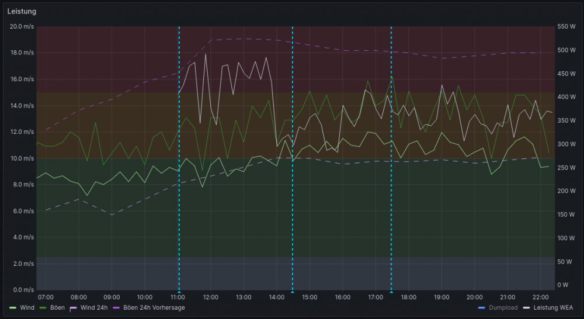
Task: Toggle the Böen series legend label
Action: pyautogui.click(x=58, y=307)
